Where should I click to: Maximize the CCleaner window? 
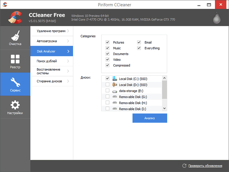pyautogui.click(x=209, y=5)
